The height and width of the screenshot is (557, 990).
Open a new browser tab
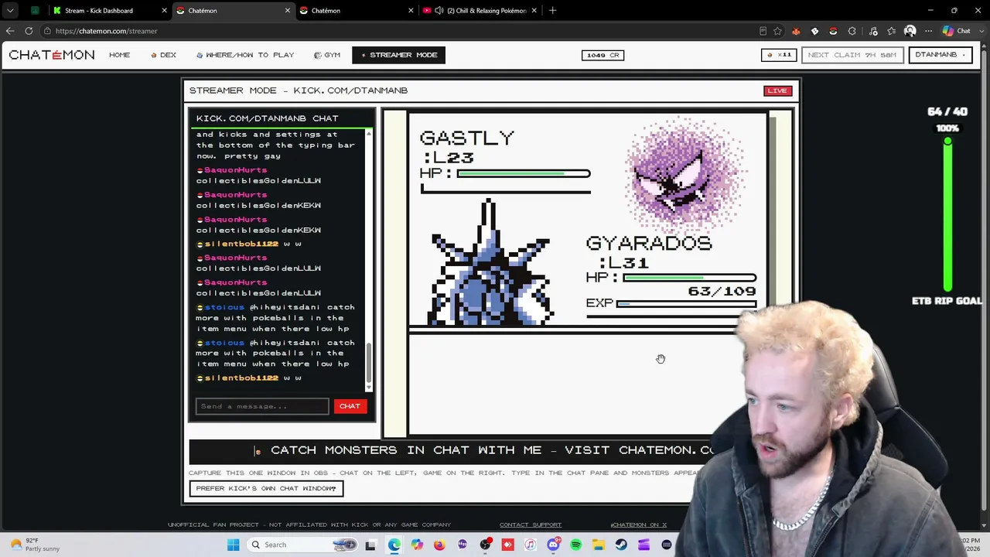click(552, 11)
